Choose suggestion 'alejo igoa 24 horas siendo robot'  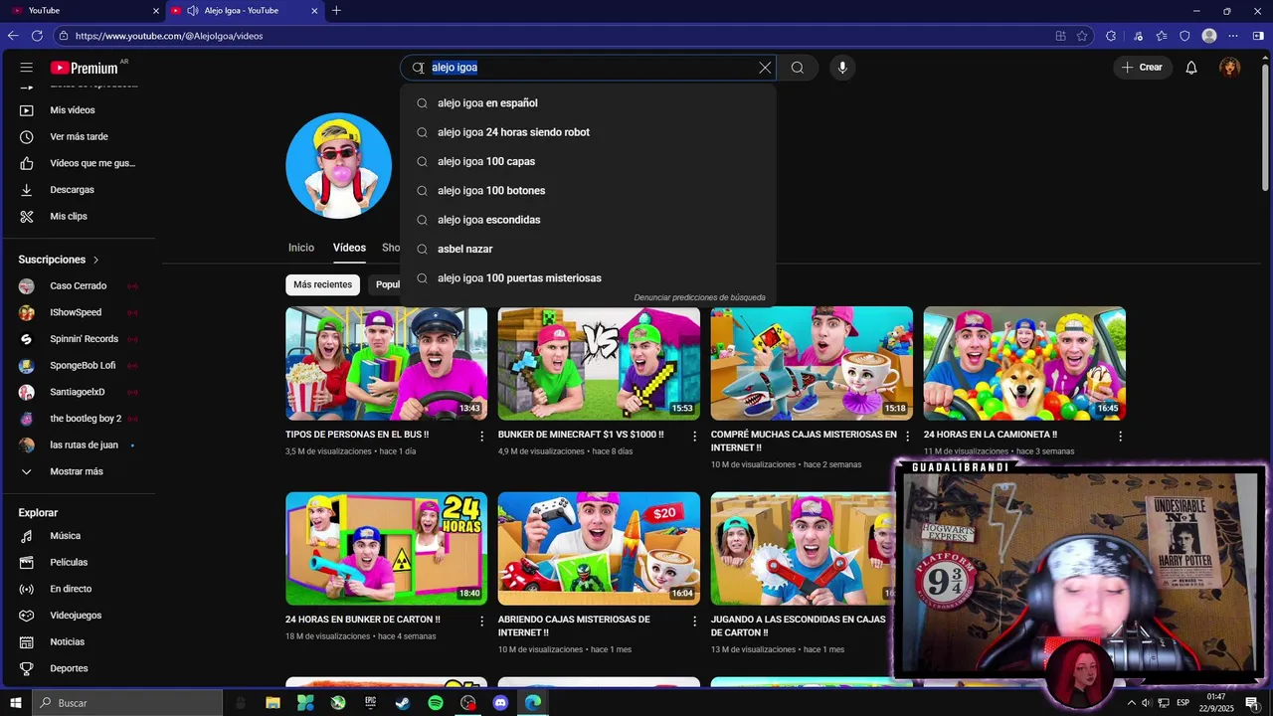click(588, 132)
